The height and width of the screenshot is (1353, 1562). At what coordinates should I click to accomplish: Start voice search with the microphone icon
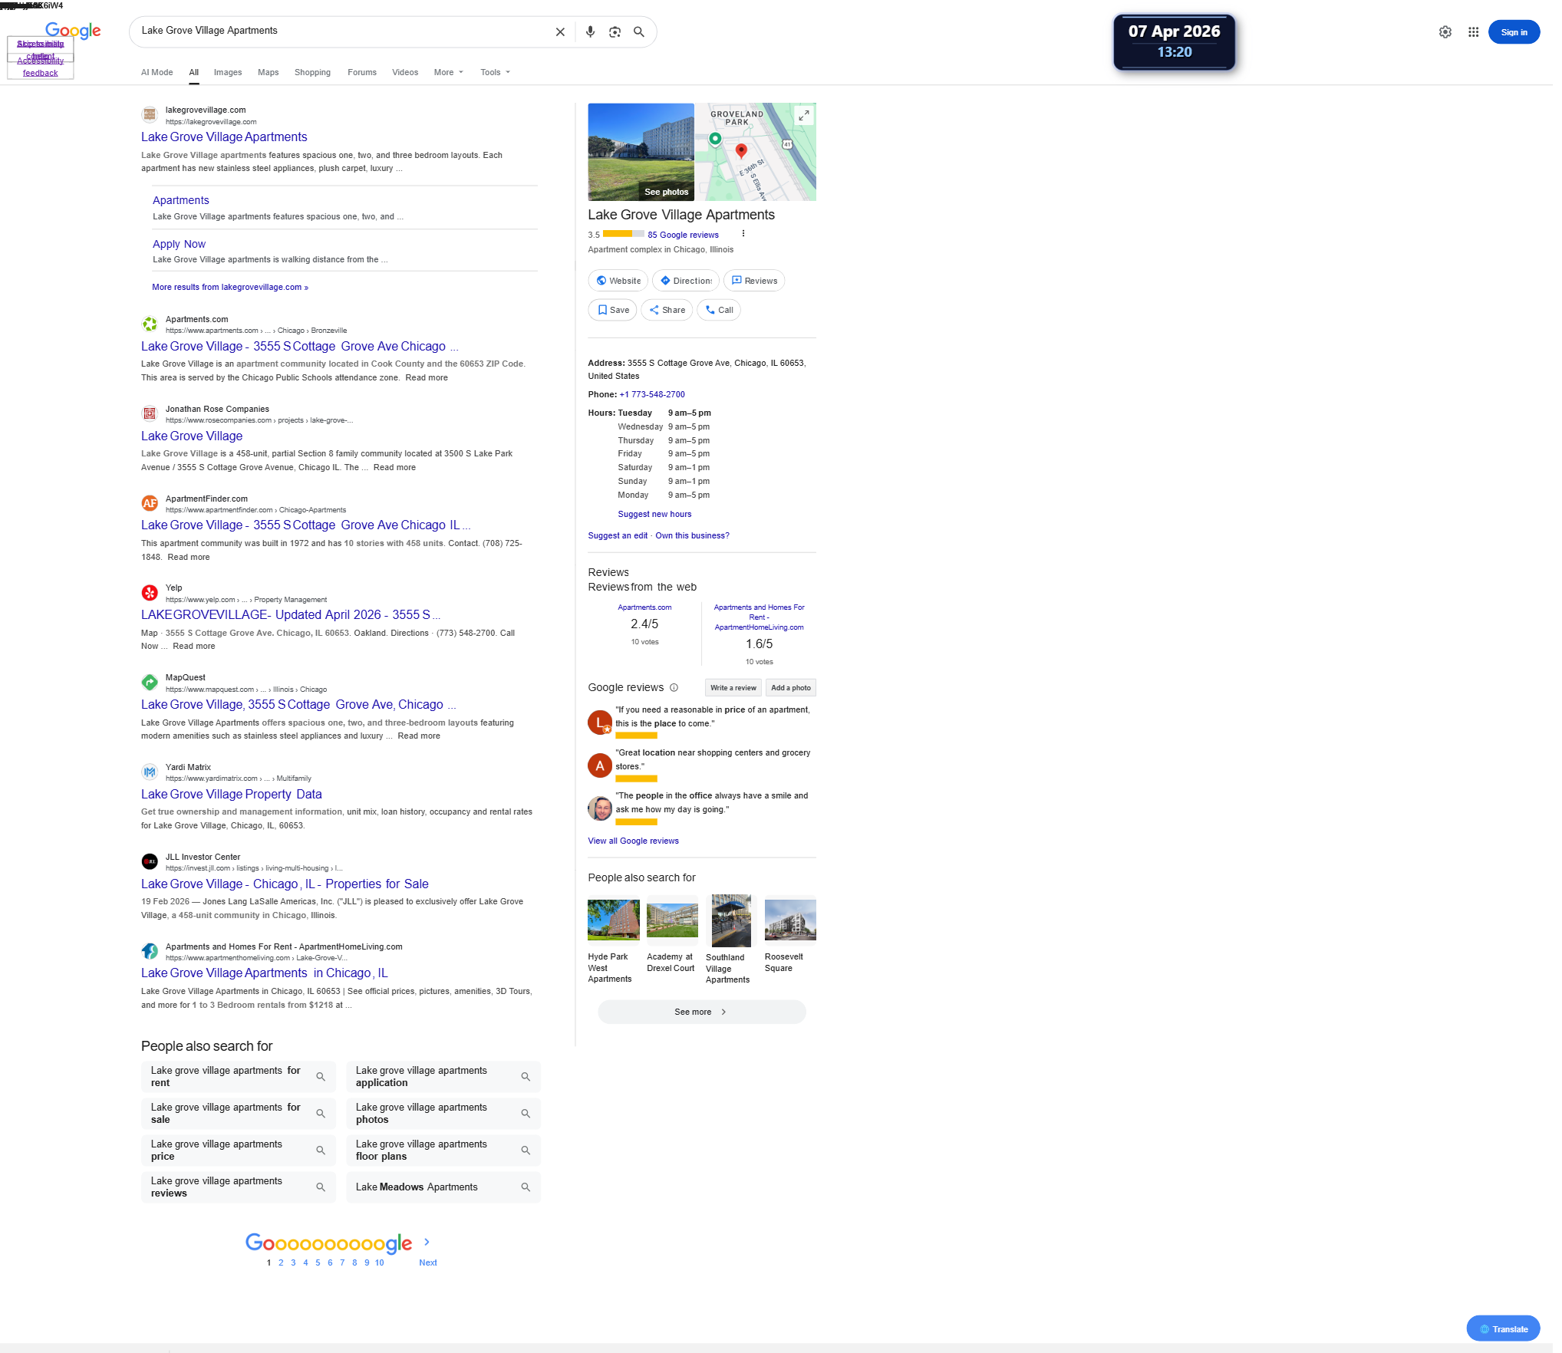(x=590, y=32)
